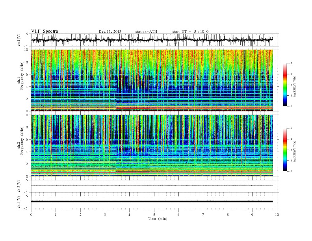Click the ch.1 PSD color scale bar
This screenshot has width=312, height=241.
pos(285,85)
